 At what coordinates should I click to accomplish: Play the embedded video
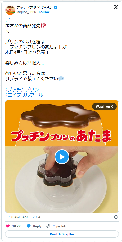coord(62,157)
